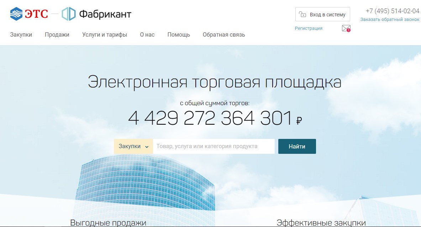
Task: Click the Электронная торговая площадка headline
Action: tap(215, 82)
